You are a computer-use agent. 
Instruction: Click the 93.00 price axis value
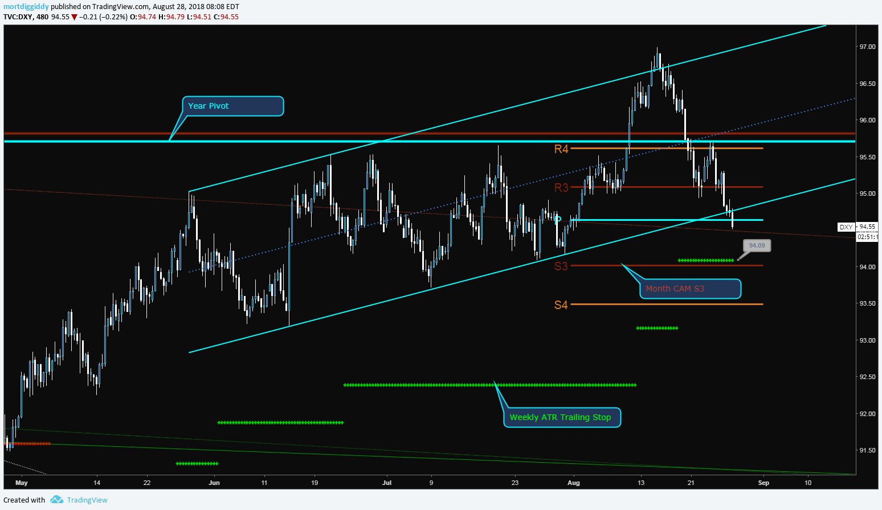(868, 340)
